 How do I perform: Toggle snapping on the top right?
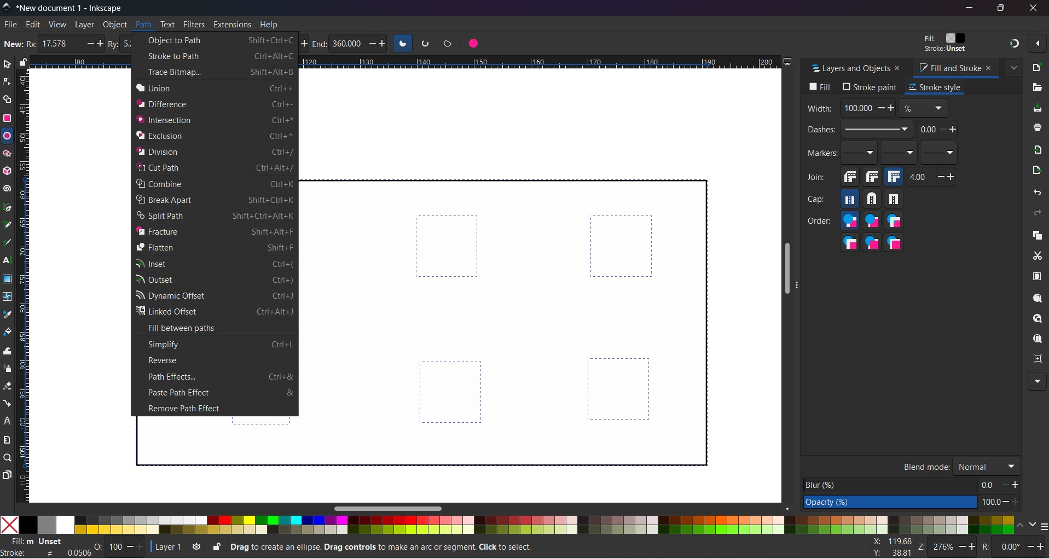[1015, 43]
